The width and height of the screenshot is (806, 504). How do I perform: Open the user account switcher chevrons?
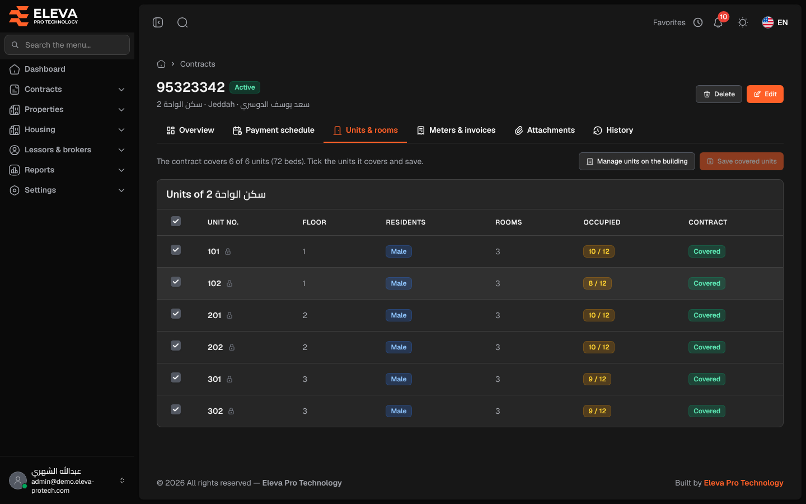(122, 480)
